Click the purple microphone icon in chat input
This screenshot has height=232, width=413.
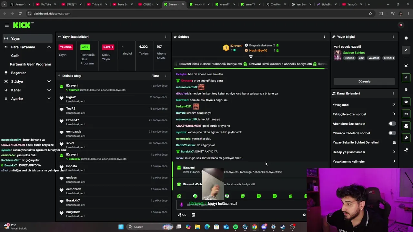(x=181, y=204)
